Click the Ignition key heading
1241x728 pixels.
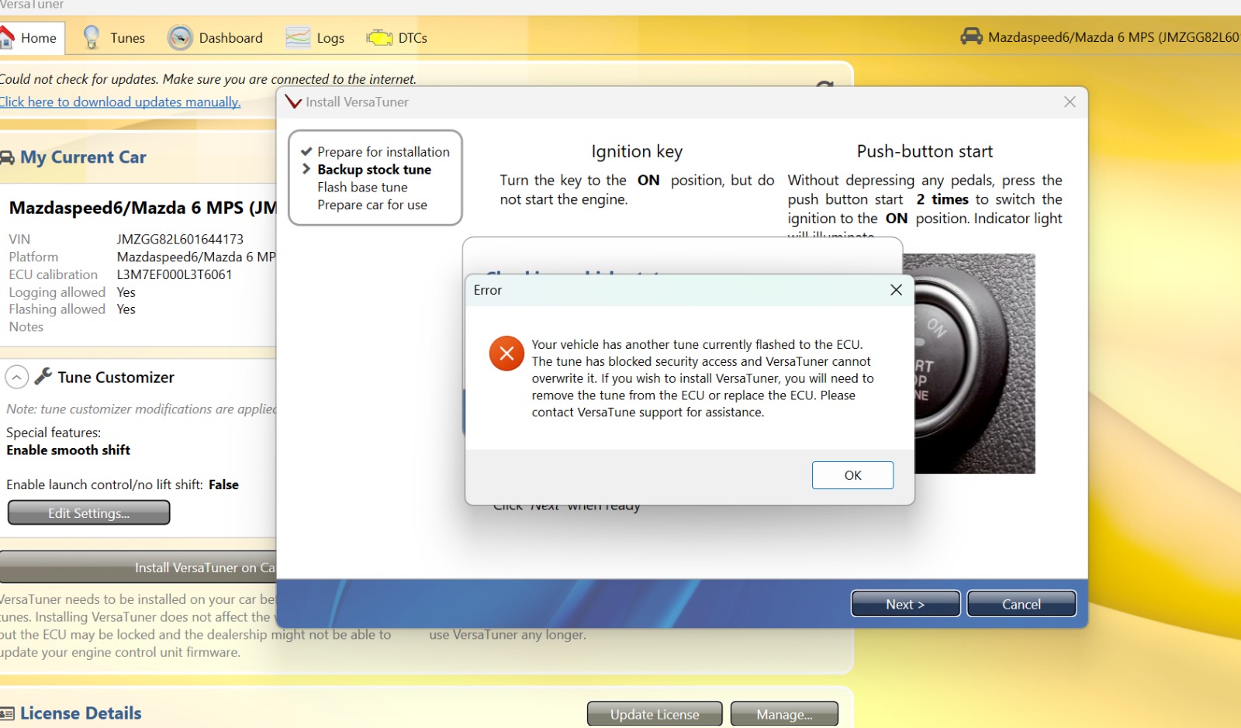637,151
